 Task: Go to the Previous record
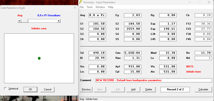(86, 89)
